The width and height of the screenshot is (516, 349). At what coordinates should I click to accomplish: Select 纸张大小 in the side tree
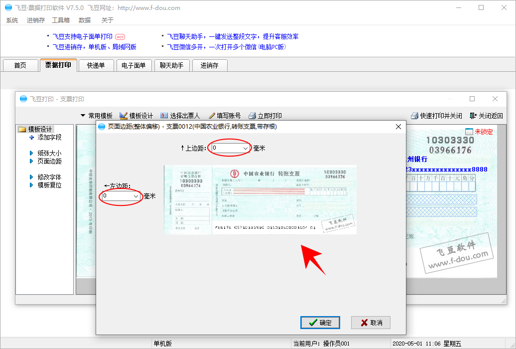(49, 153)
